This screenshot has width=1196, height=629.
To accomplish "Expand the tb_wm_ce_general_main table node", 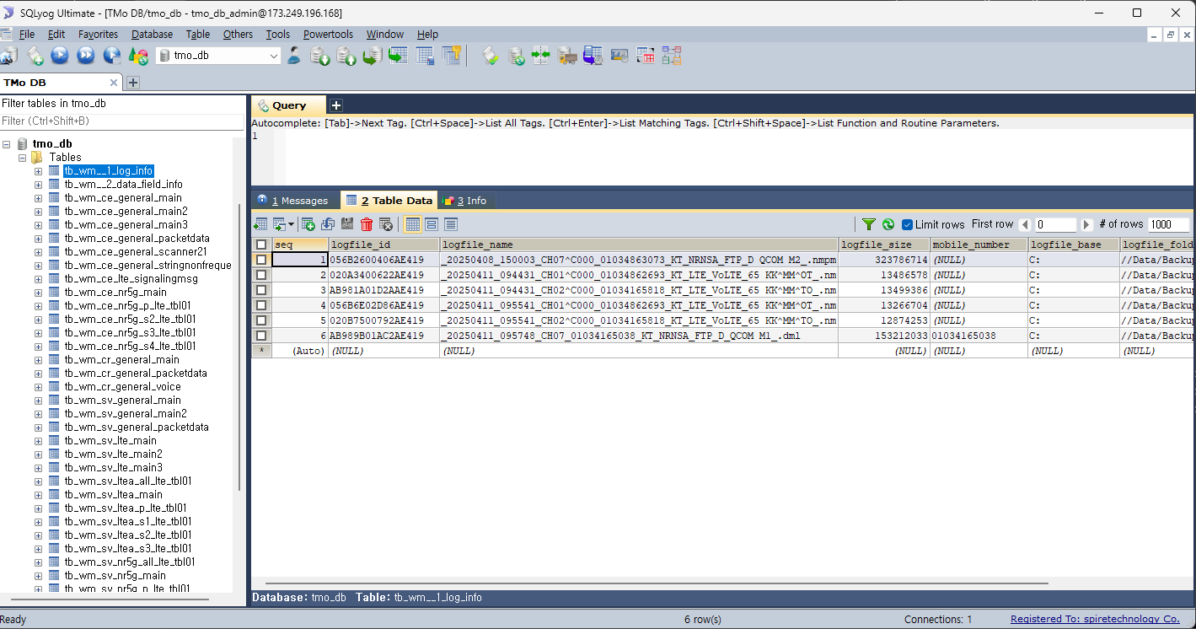I will click(x=38, y=198).
